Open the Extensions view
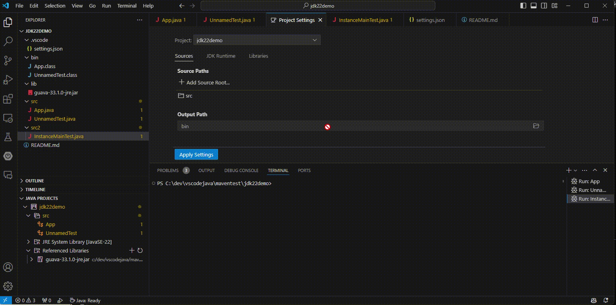Image resolution: width=616 pixels, height=305 pixels. pos(8,99)
